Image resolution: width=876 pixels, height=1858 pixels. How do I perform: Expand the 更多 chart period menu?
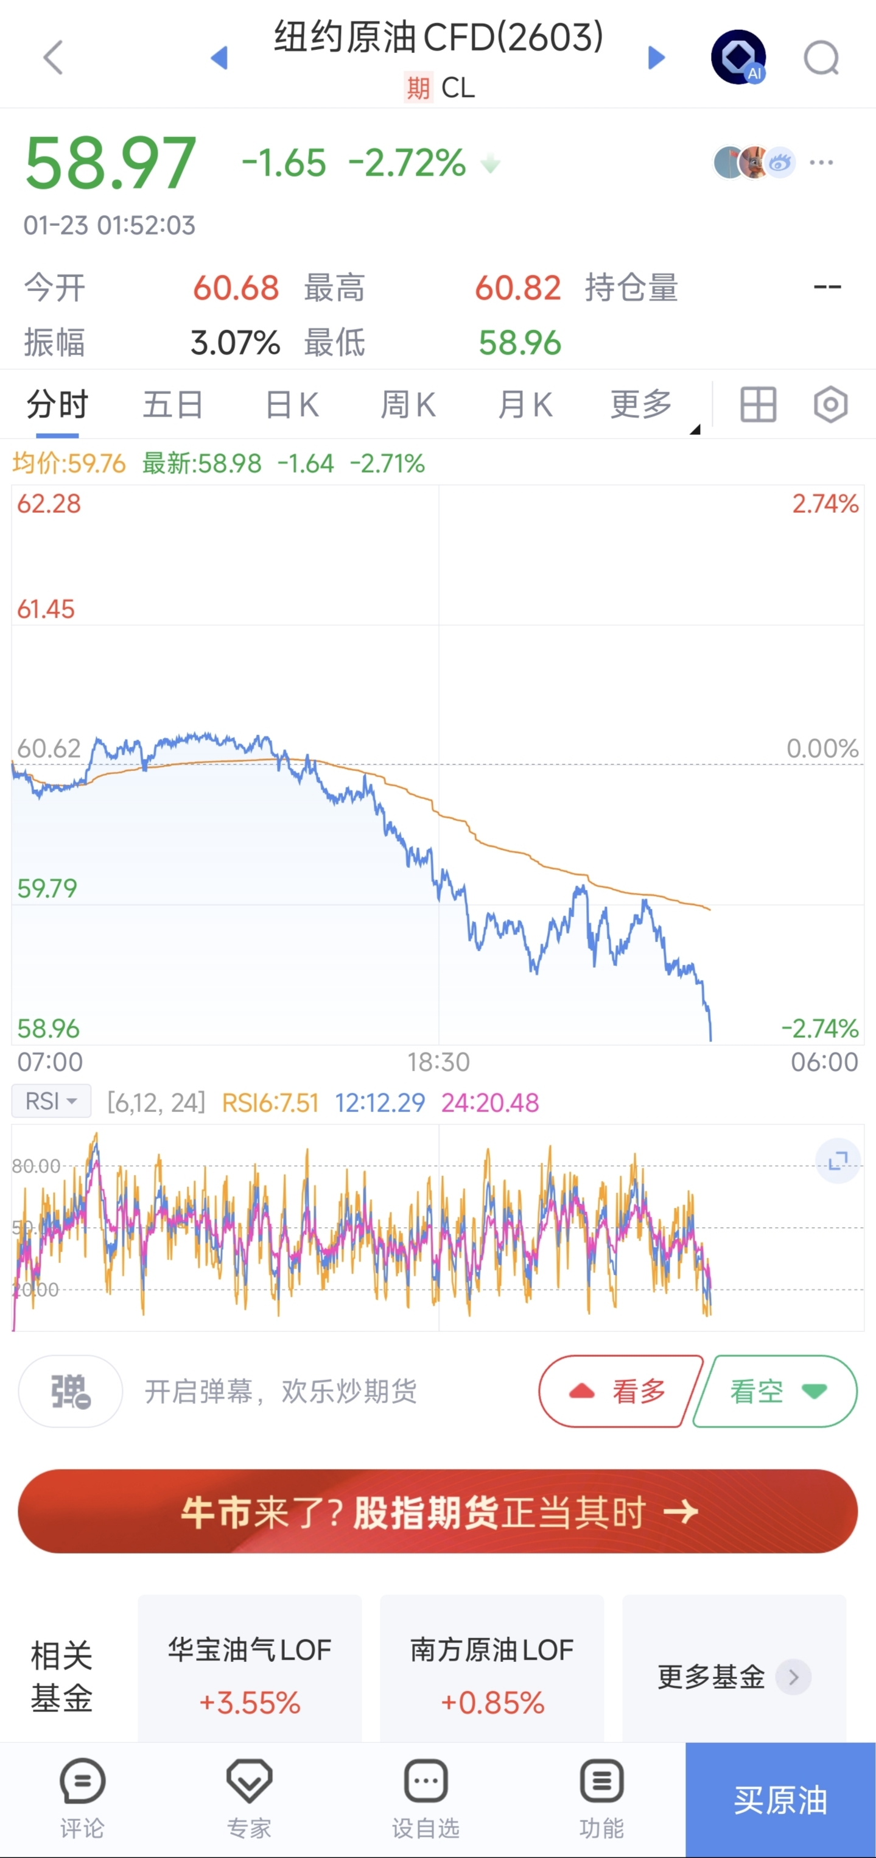click(x=642, y=404)
